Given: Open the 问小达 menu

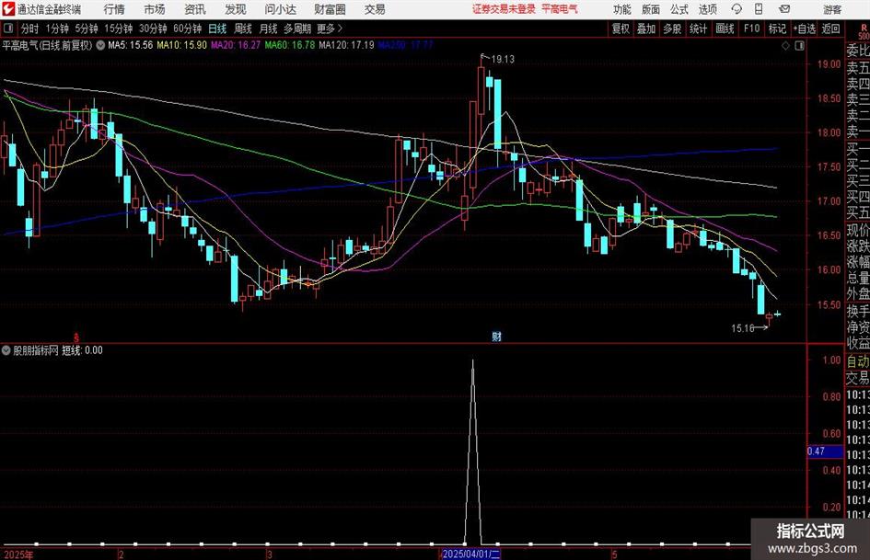Looking at the screenshot, I should (x=280, y=9).
